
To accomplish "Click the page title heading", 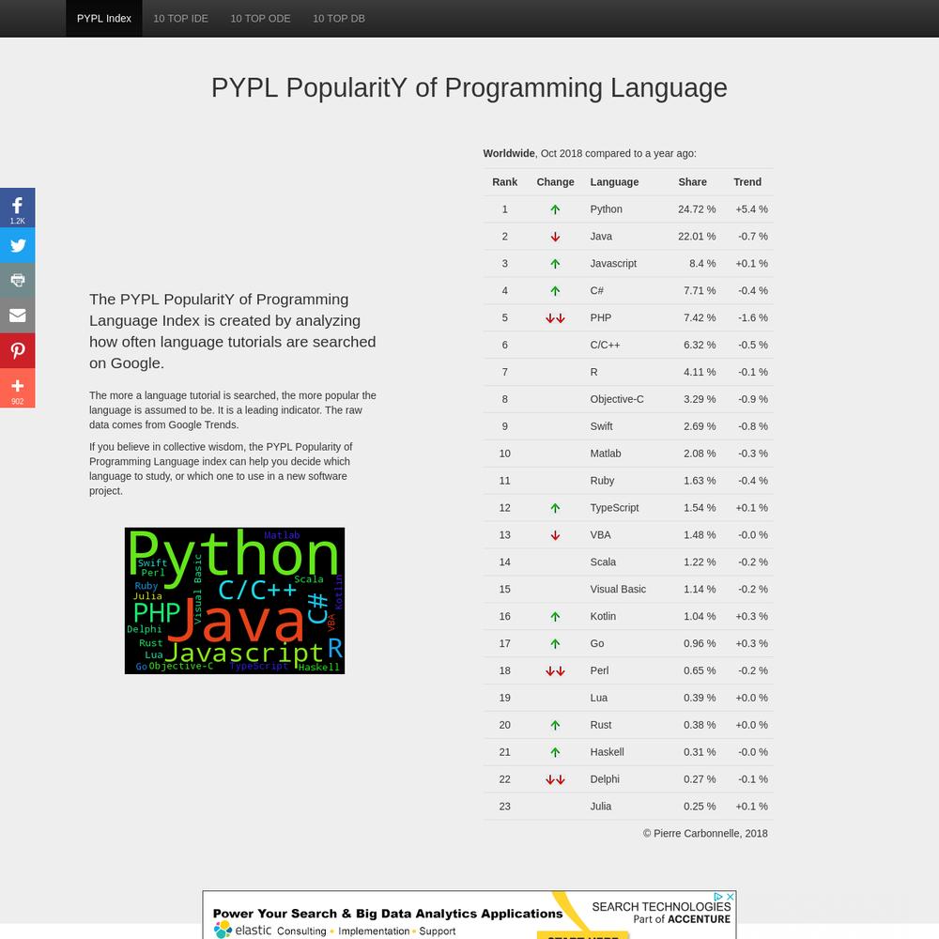I will pyautogui.click(x=469, y=88).
